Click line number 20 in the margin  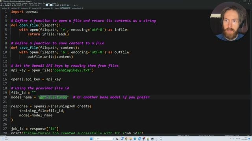pos(5,97)
